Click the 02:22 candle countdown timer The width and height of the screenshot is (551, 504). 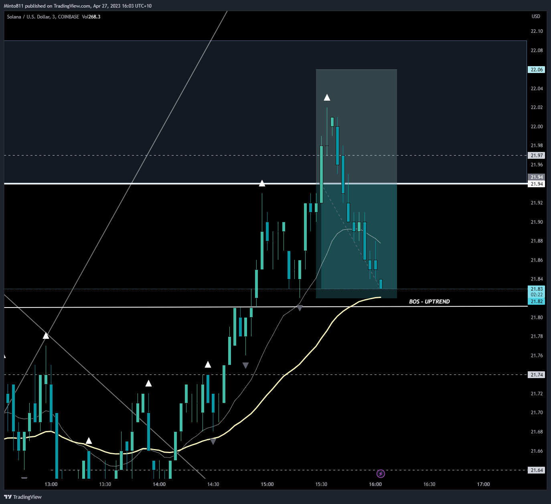click(537, 295)
